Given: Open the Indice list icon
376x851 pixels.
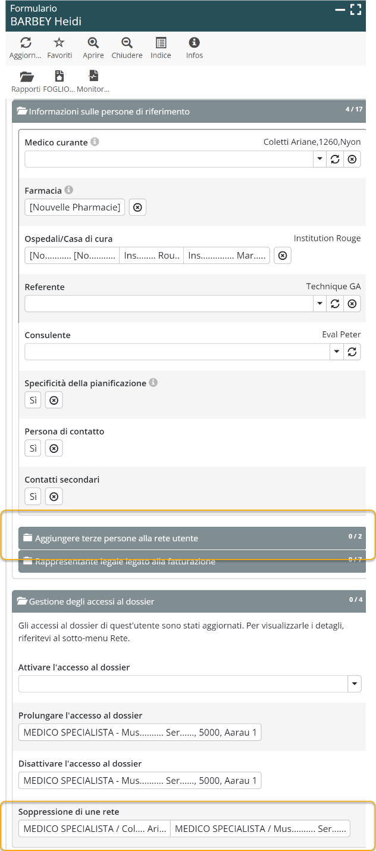Looking at the screenshot, I should 161,43.
